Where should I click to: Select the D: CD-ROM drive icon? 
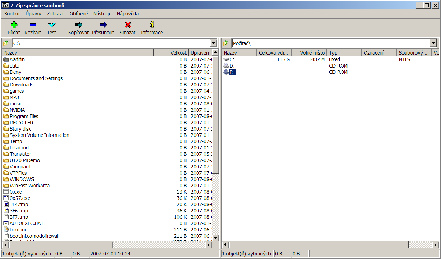point(226,66)
